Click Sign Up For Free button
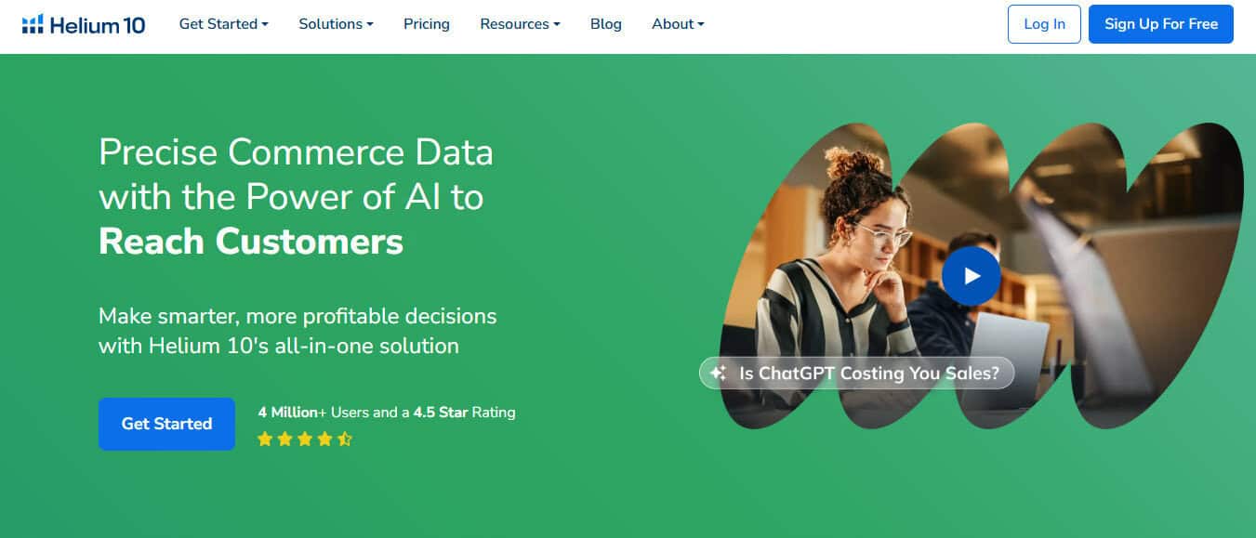 point(1160,24)
